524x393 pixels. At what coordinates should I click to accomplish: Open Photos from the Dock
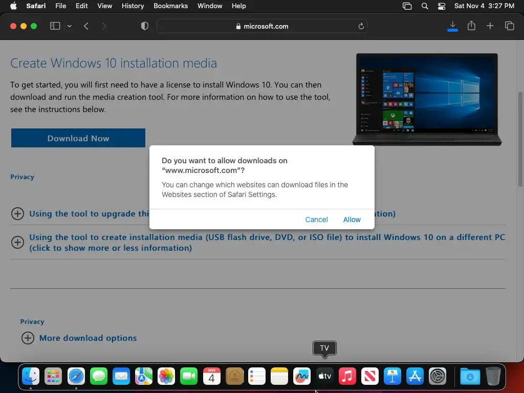pos(166,376)
